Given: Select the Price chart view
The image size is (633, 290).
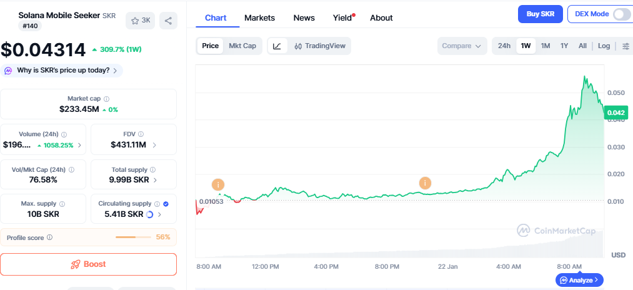Looking at the screenshot, I should [x=210, y=46].
